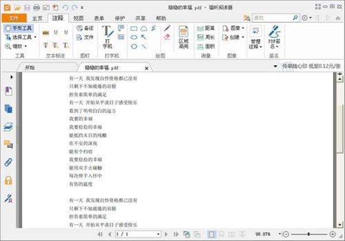Open the digital signatures panel in sidebar

[9, 199]
